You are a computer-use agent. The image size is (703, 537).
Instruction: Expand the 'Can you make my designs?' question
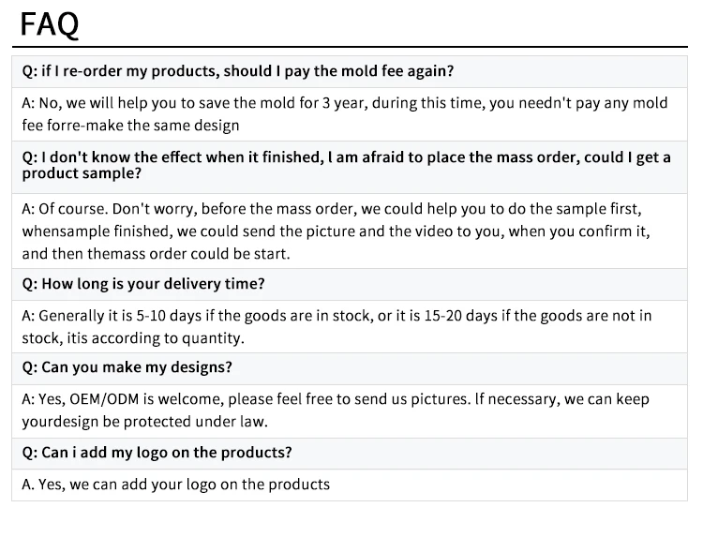tap(127, 366)
